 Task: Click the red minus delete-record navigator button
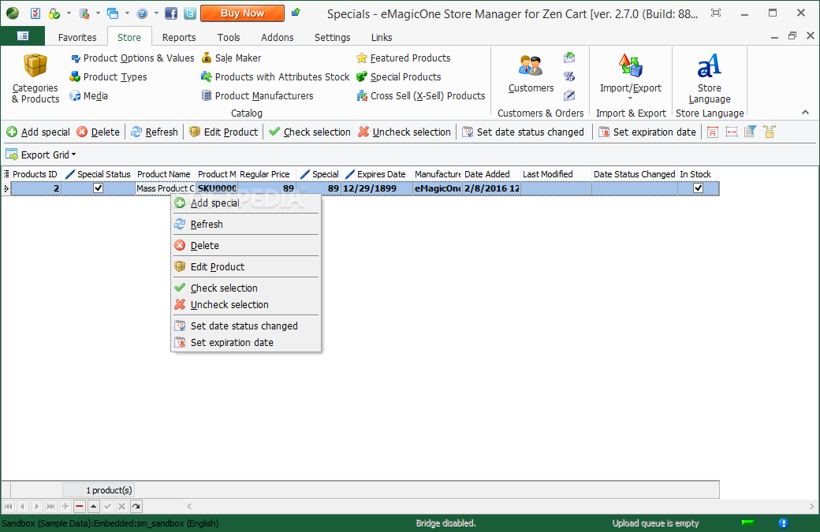pos(79,507)
